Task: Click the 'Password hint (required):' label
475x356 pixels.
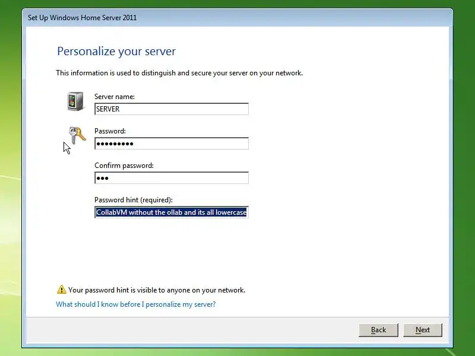Action: (134, 200)
